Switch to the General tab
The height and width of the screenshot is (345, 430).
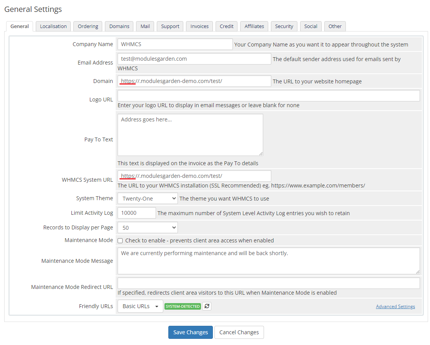pos(20,27)
